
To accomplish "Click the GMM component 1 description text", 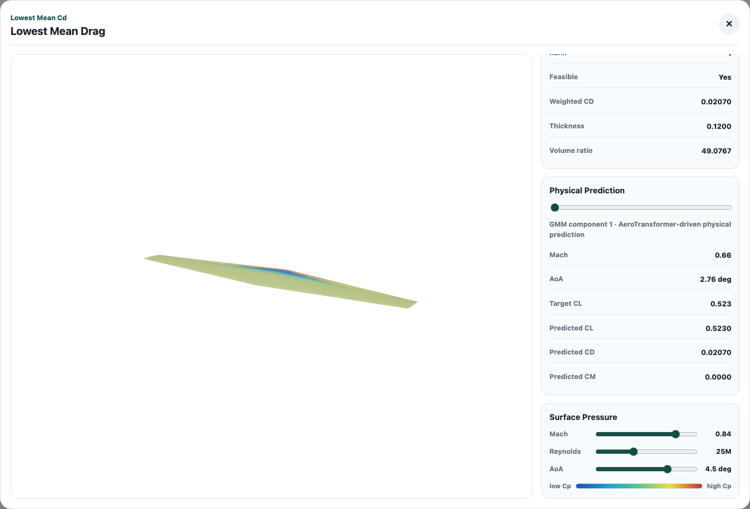I will coord(640,229).
